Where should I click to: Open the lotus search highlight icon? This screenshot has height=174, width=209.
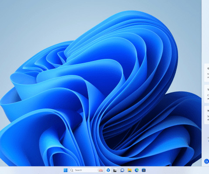(101, 170)
